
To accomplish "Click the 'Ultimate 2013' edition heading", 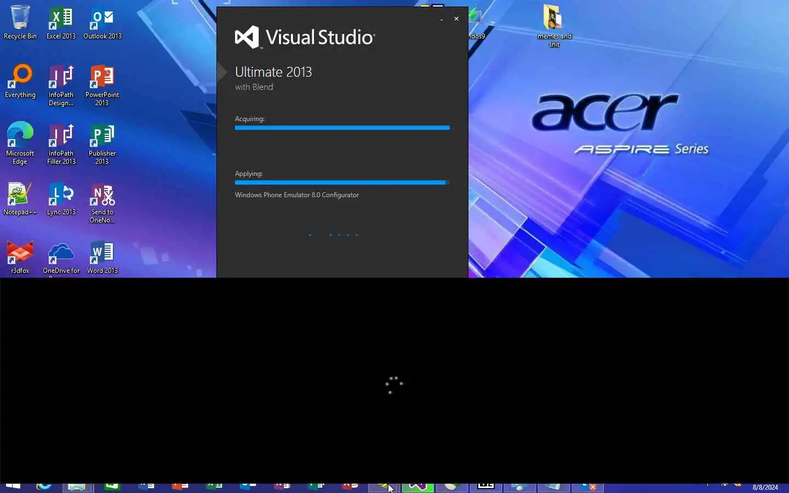I will pos(273,72).
